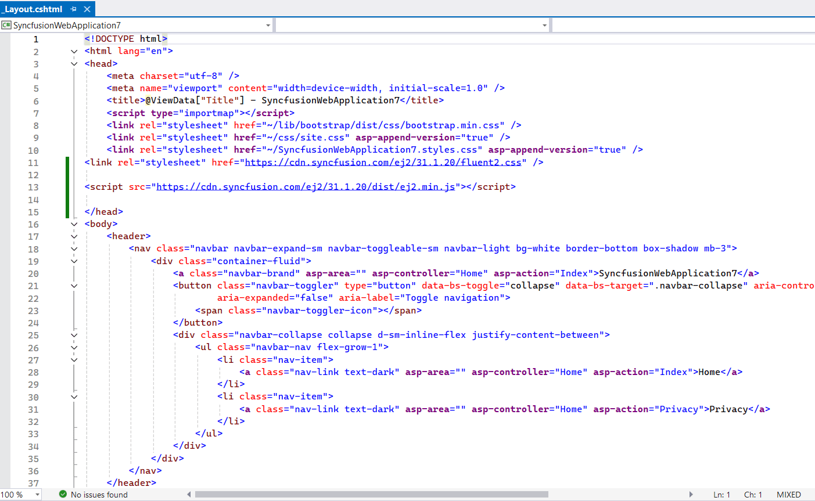Open the zoom level dropdown showing 100 %

click(x=37, y=494)
